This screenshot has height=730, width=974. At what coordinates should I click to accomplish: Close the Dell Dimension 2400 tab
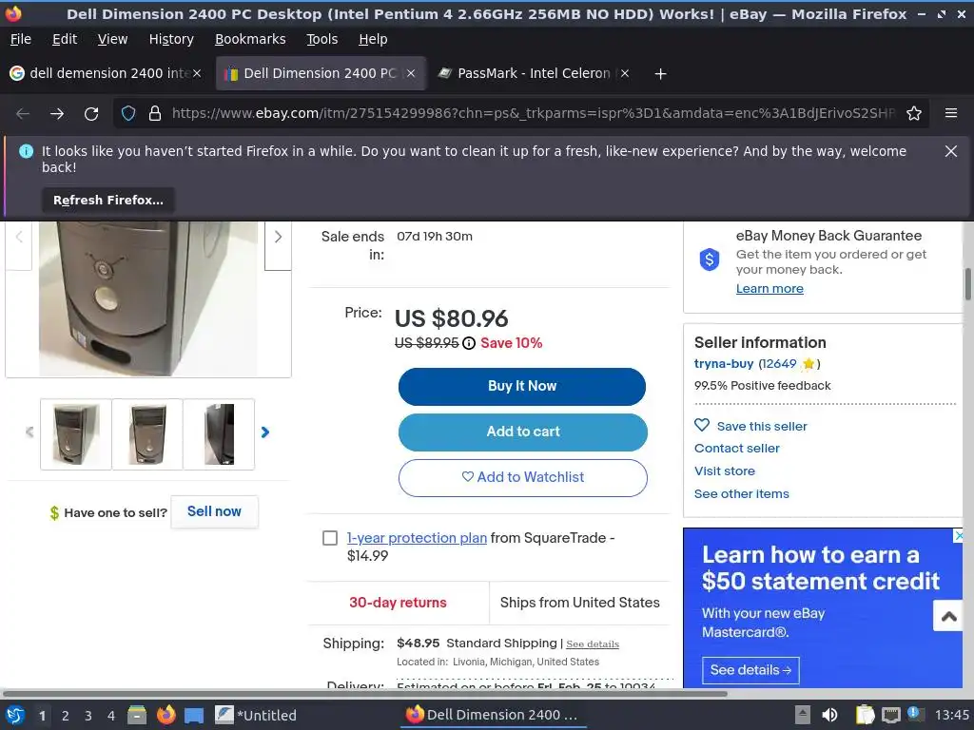(x=411, y=73)
